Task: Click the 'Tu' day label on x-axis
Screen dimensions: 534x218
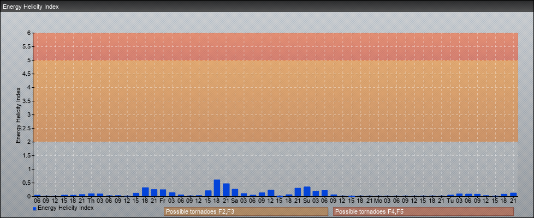Action: 450,201
